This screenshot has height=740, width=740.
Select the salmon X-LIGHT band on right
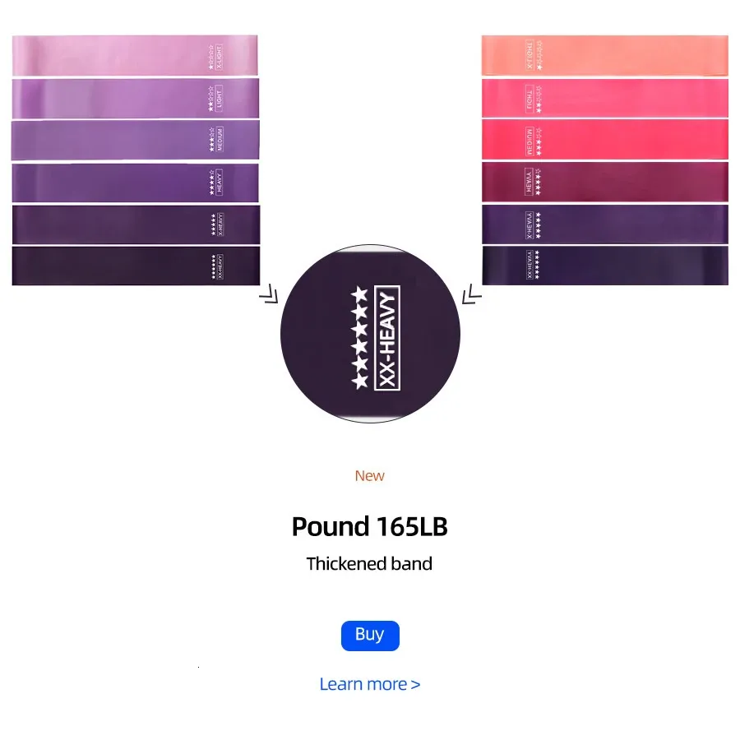click(605, 55)
